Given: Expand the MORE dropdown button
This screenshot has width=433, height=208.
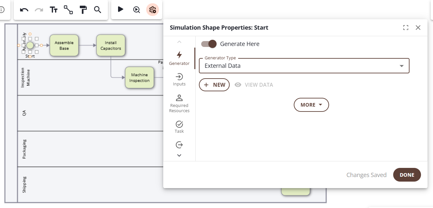Looking at the screenshot, I should [x=311, y=105].
